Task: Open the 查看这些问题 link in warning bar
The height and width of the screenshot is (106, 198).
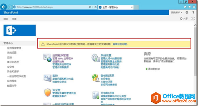Action: tap(120, 44)
